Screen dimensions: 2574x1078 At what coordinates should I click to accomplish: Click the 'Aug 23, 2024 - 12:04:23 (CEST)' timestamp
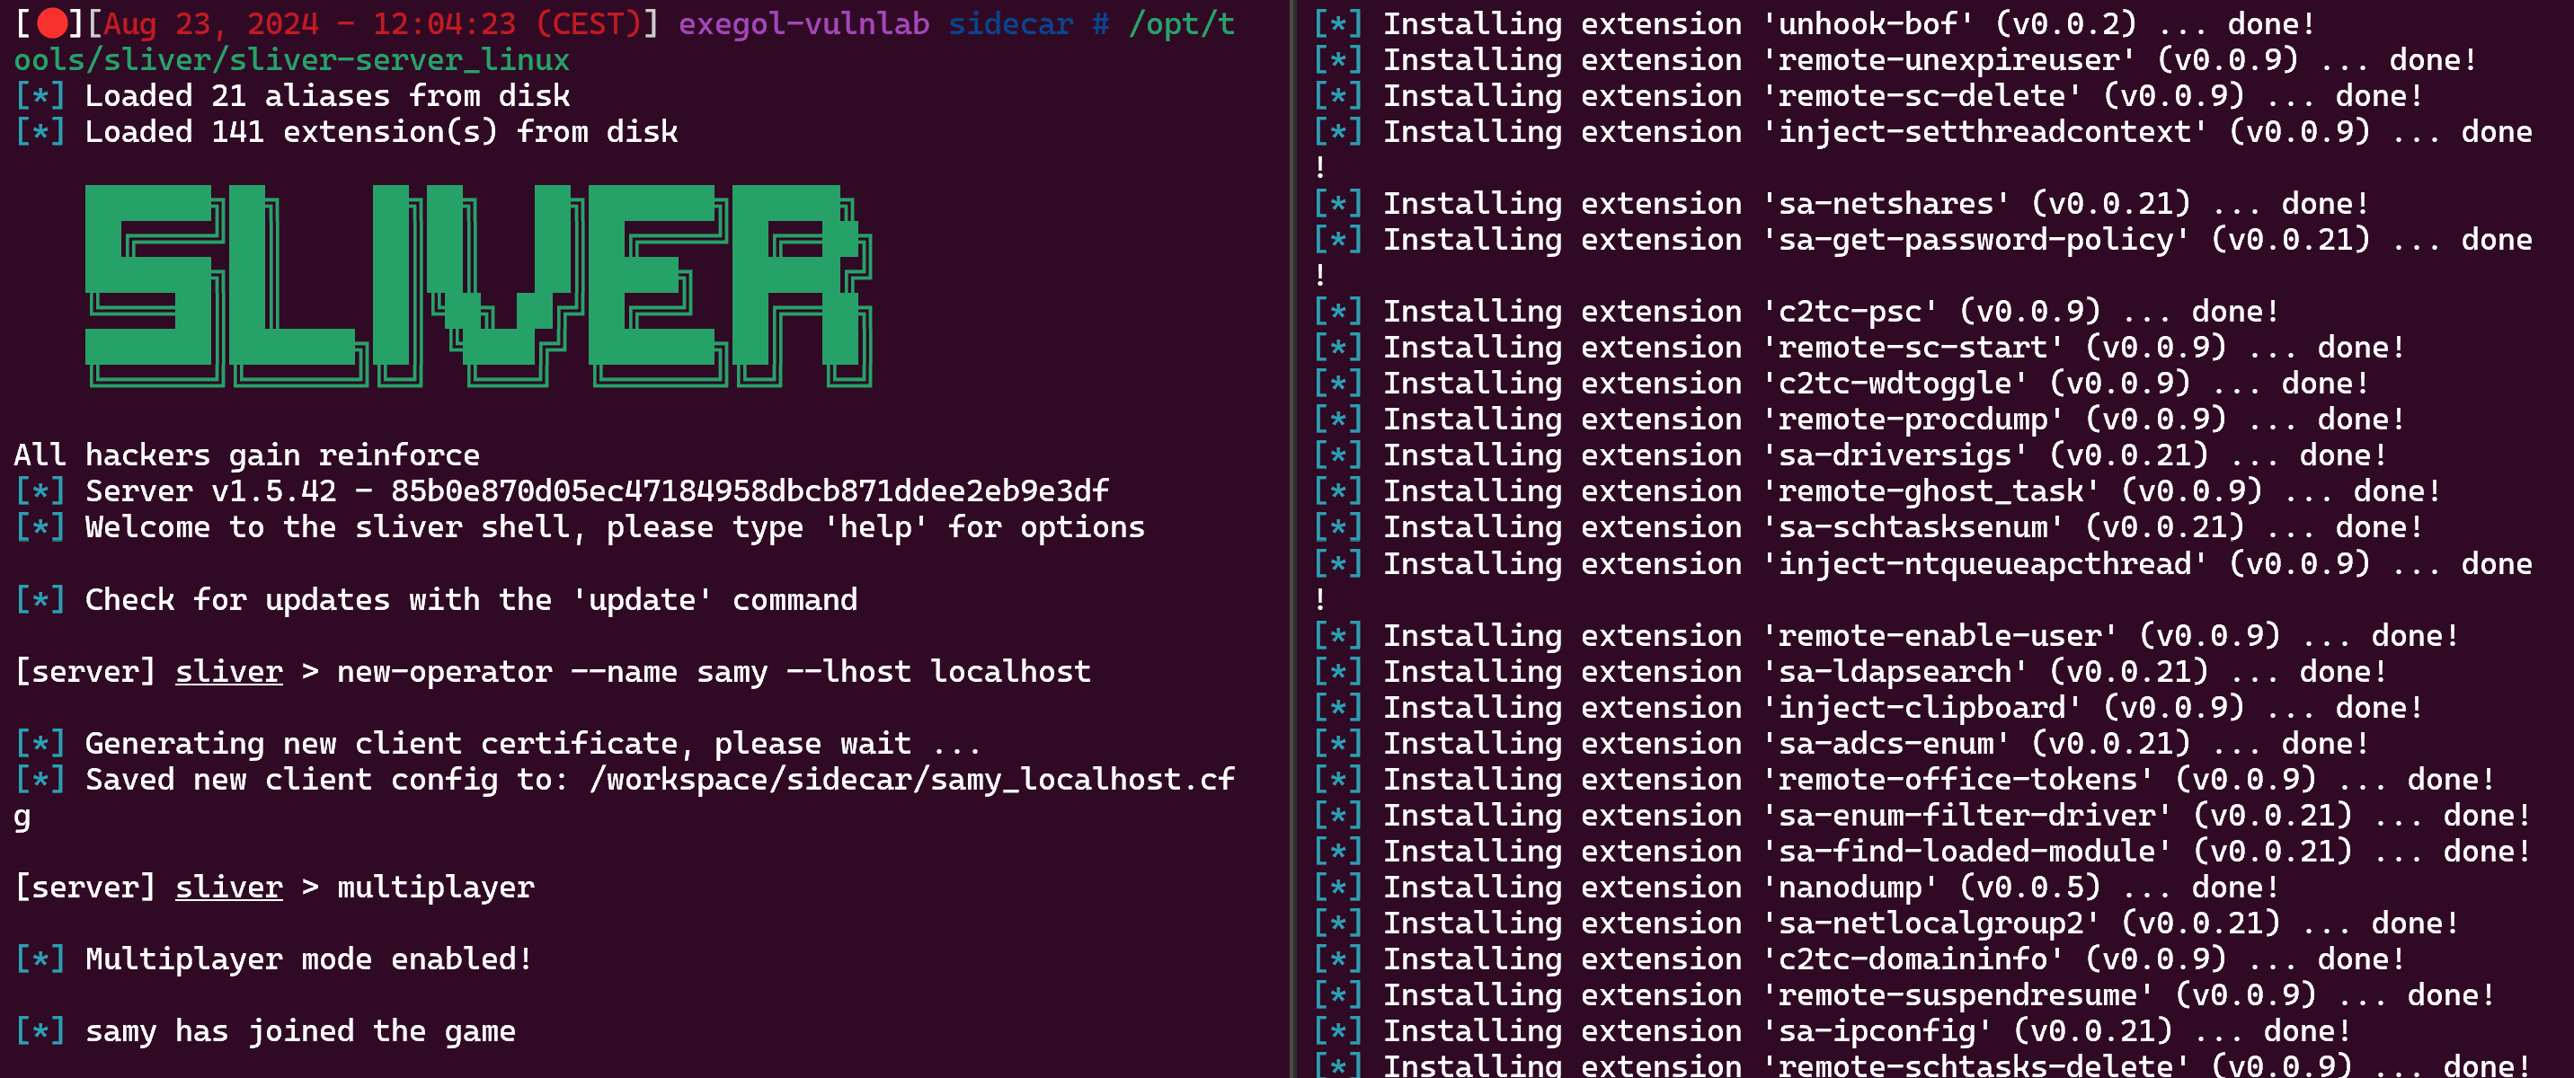click(x=372, y=23)
